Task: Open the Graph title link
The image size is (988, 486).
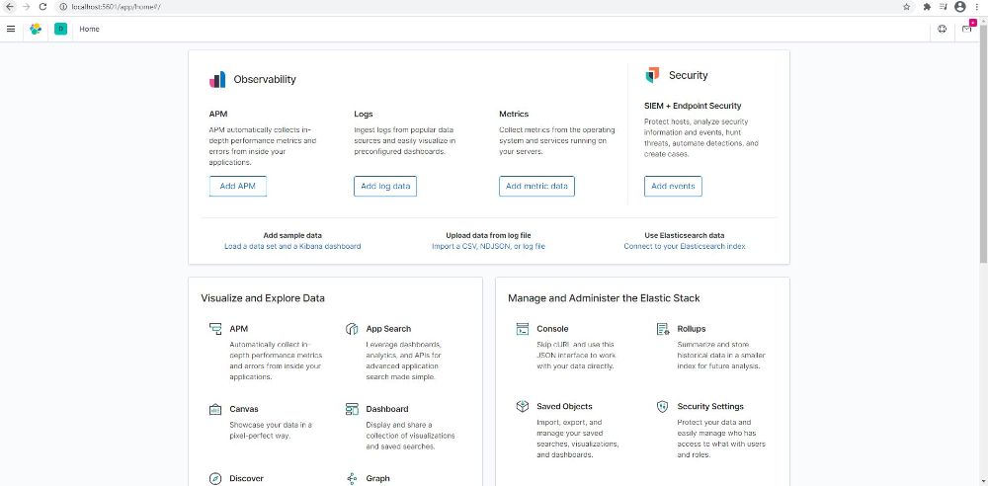Action: click(377, 478)
